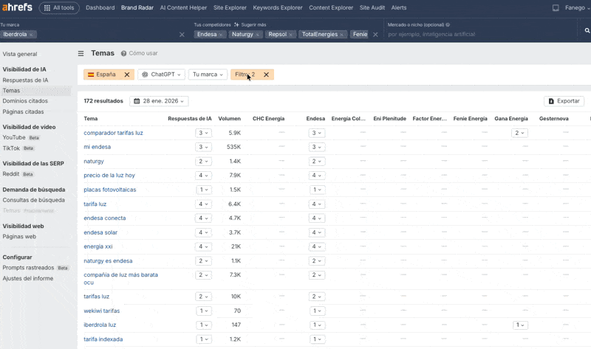This screenshot has width=591, height=349.
Task: Open the All tools grid menu
Action: point(59,7)
